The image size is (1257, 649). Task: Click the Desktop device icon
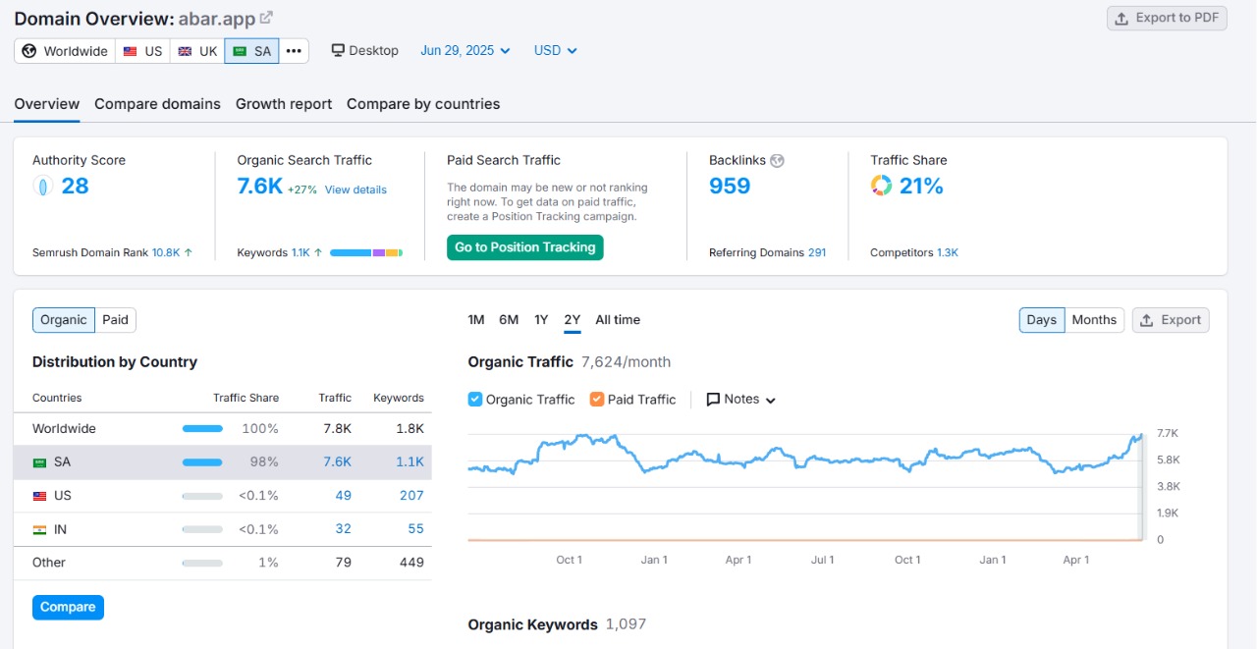coord(337,49)
